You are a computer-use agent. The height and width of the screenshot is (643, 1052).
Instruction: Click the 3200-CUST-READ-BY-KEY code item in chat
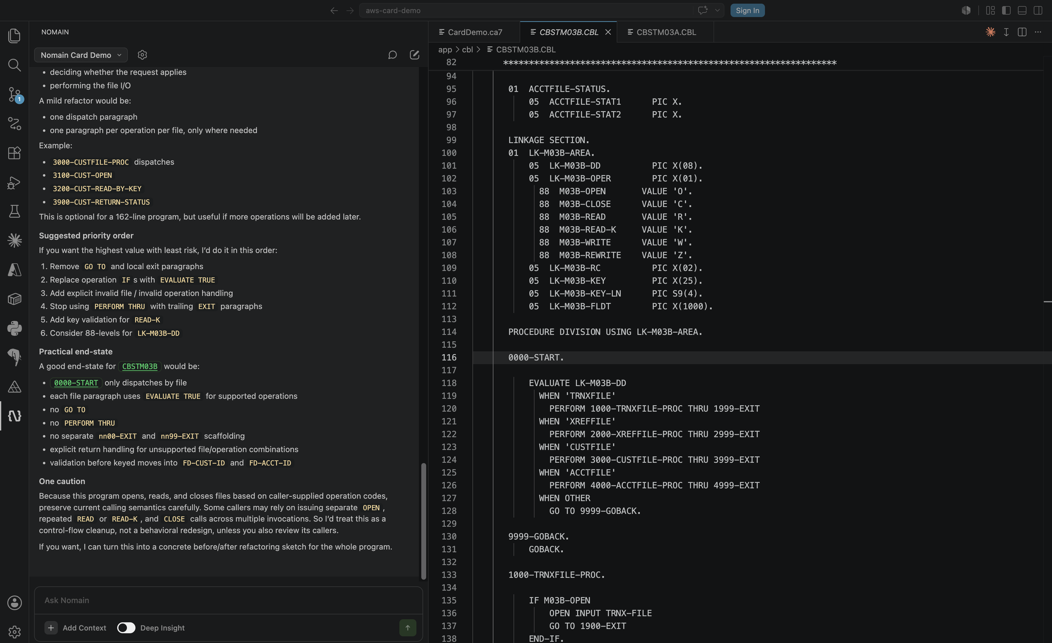(97, 189)
